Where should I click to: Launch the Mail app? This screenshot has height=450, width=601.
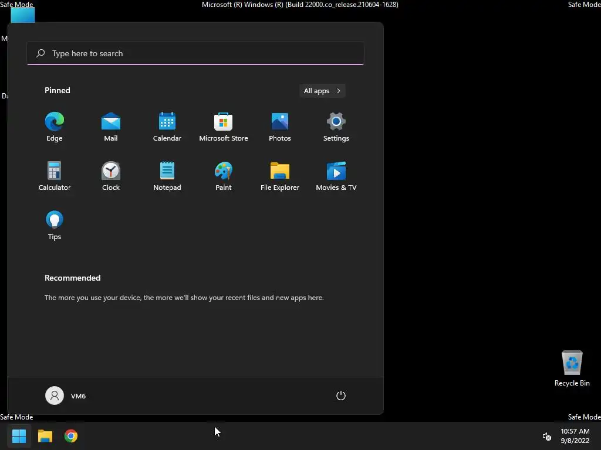111,127
